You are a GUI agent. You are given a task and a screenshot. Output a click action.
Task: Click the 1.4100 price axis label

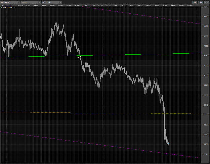(x=205, y=26)
